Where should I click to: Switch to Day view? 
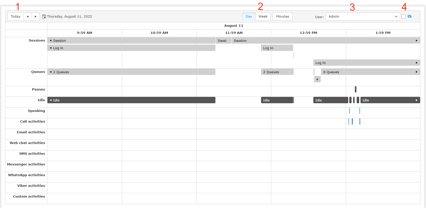click(x=249, y=17)
